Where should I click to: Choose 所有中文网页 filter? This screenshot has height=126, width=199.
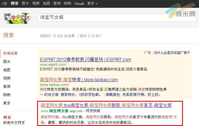(x=14, y=123)
